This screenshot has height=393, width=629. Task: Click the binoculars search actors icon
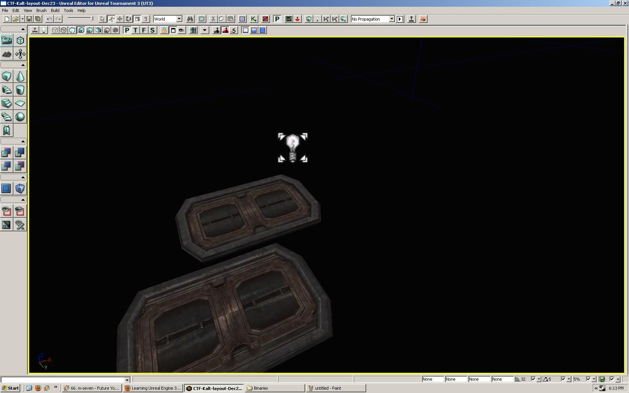click(190, 19)
